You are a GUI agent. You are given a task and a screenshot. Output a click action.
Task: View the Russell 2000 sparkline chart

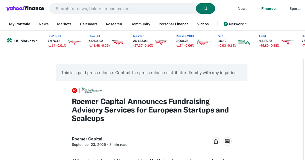(204, 42)
